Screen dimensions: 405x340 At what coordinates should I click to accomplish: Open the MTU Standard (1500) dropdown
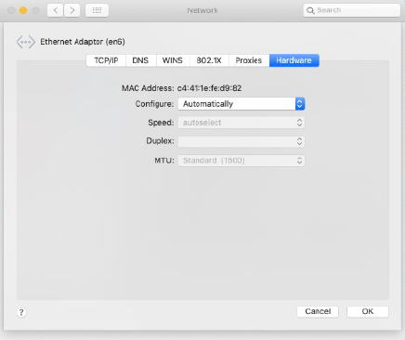tap(242, 161)
